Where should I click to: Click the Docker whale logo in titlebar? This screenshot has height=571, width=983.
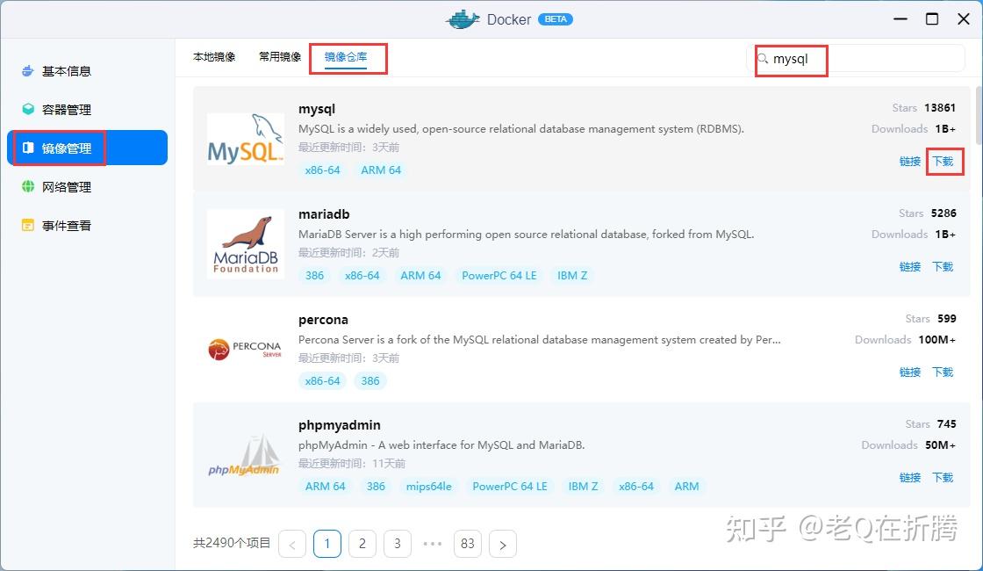(463, 18)
